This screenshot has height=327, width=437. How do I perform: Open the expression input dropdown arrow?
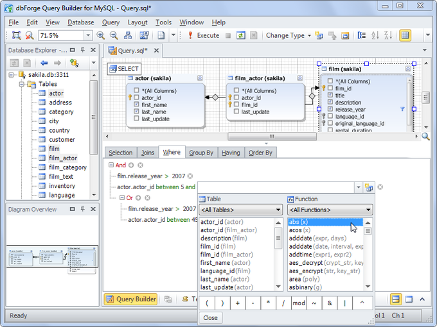[359, 187]
